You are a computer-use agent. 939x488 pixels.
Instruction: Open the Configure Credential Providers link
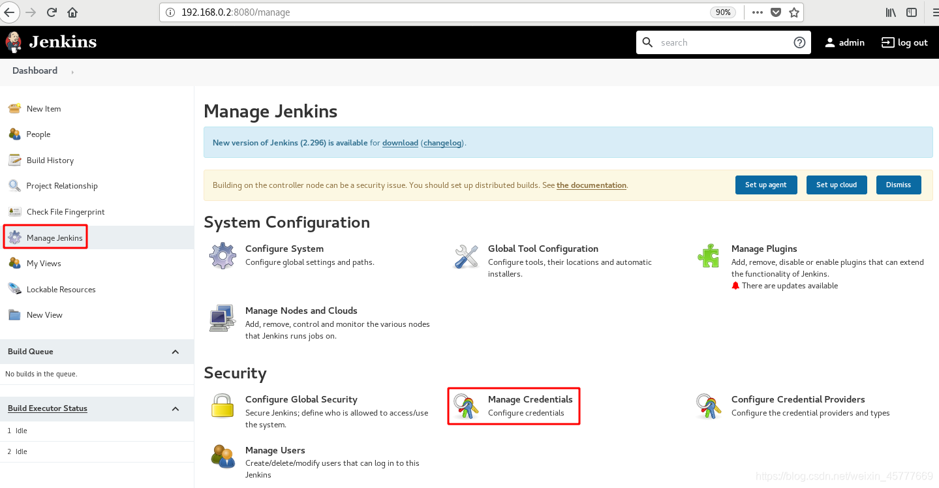[798, 399]
